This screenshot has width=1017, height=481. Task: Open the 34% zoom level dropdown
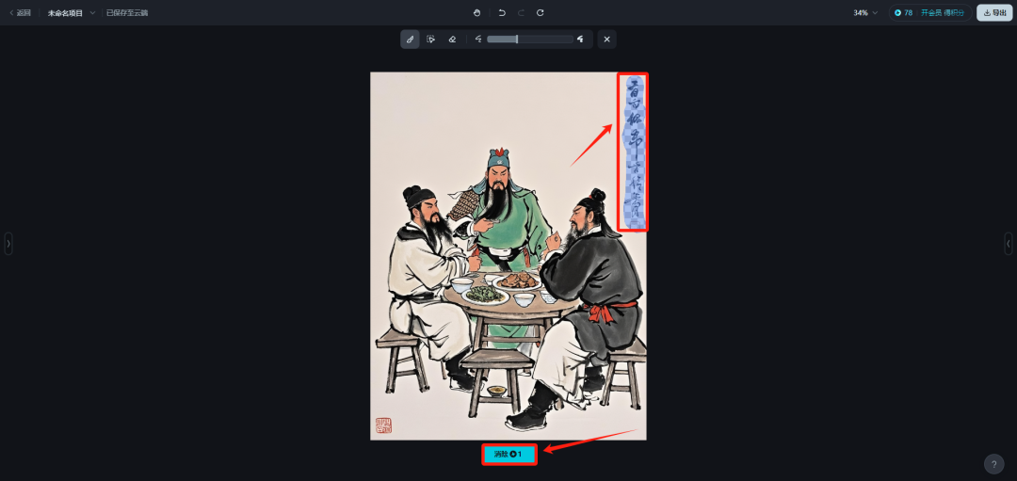pyautogui.click(x=865, y=12)
